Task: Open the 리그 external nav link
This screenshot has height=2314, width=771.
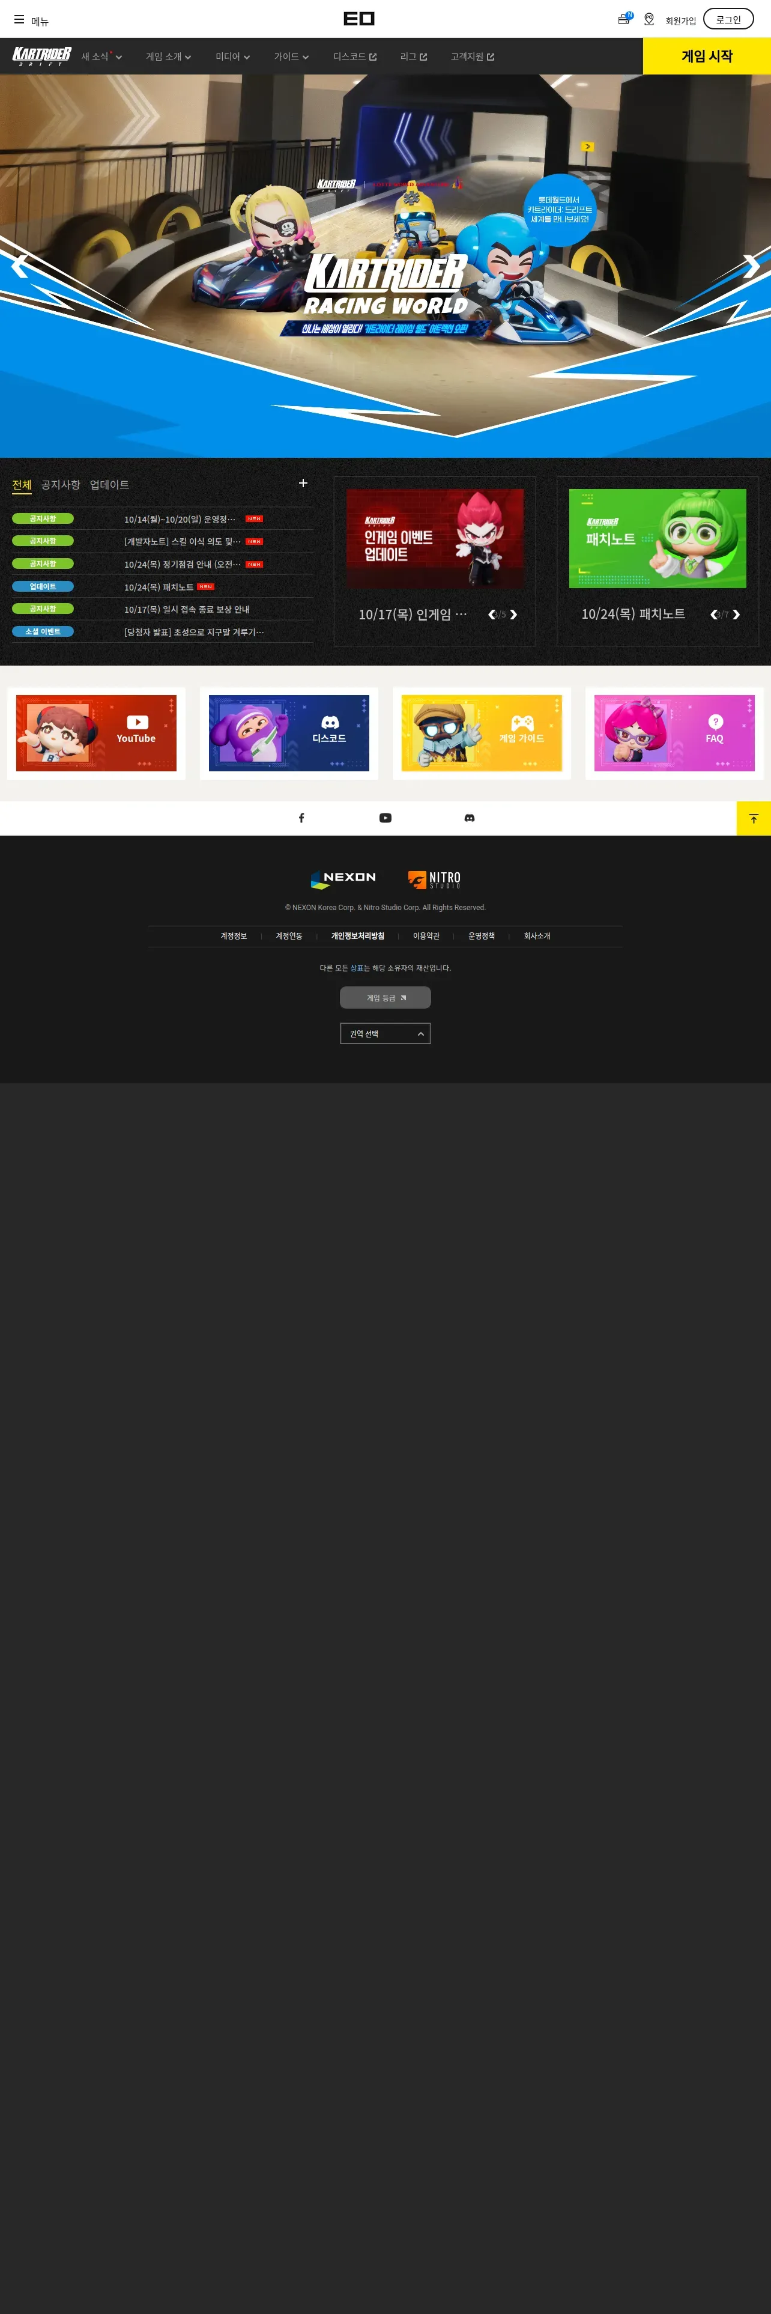Action: click(414, 56)
